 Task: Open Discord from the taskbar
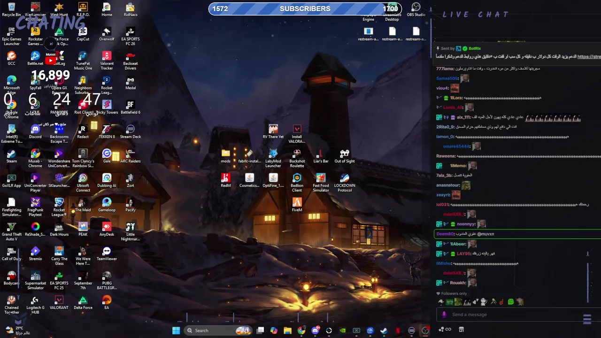(x=315, y=330)
